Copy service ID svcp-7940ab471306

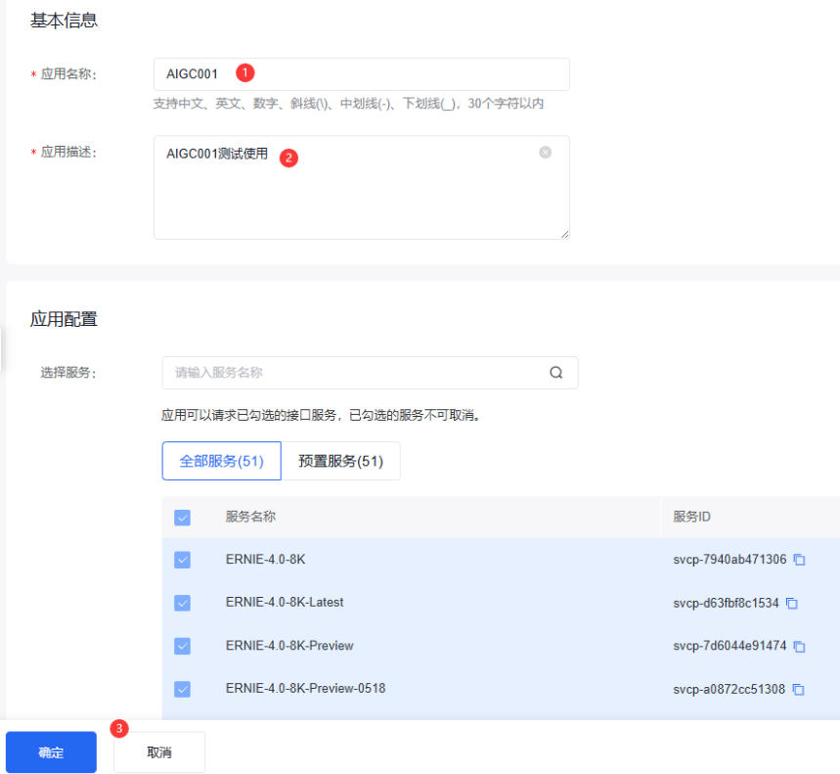799,560
